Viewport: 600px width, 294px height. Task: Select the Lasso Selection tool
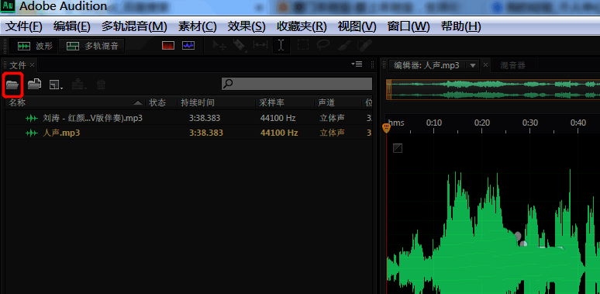point(323,46)
